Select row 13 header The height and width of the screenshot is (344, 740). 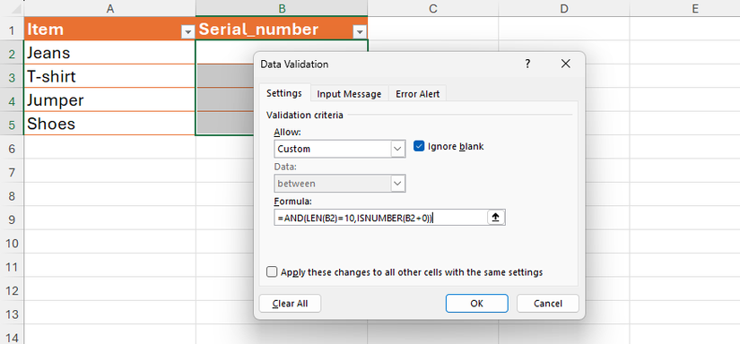(12, 313)
